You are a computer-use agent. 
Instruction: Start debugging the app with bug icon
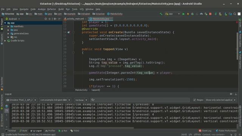(192, 14)
